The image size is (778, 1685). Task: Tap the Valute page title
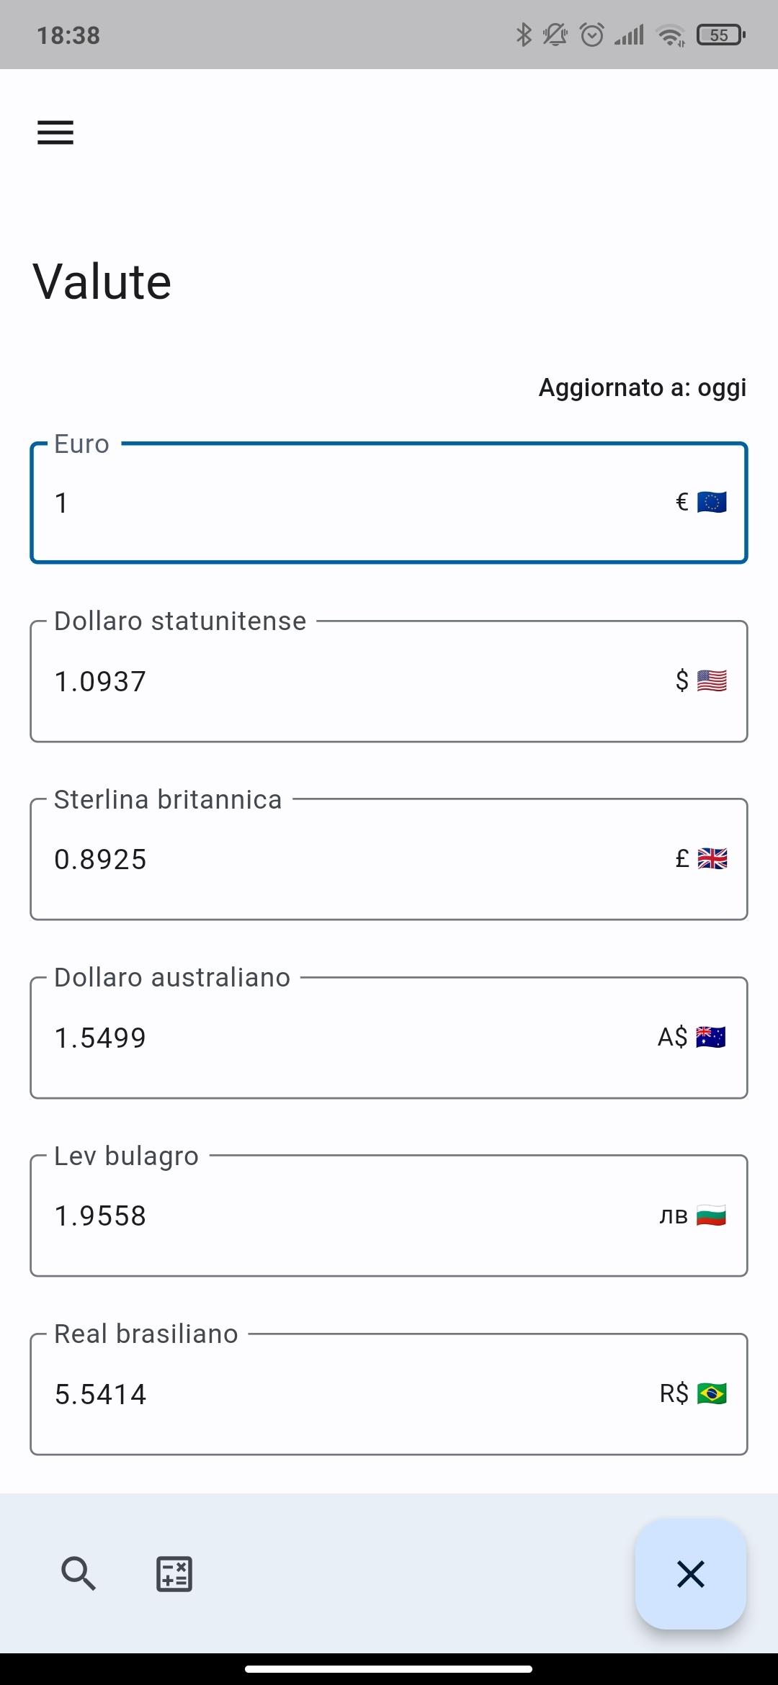point(102,282)
